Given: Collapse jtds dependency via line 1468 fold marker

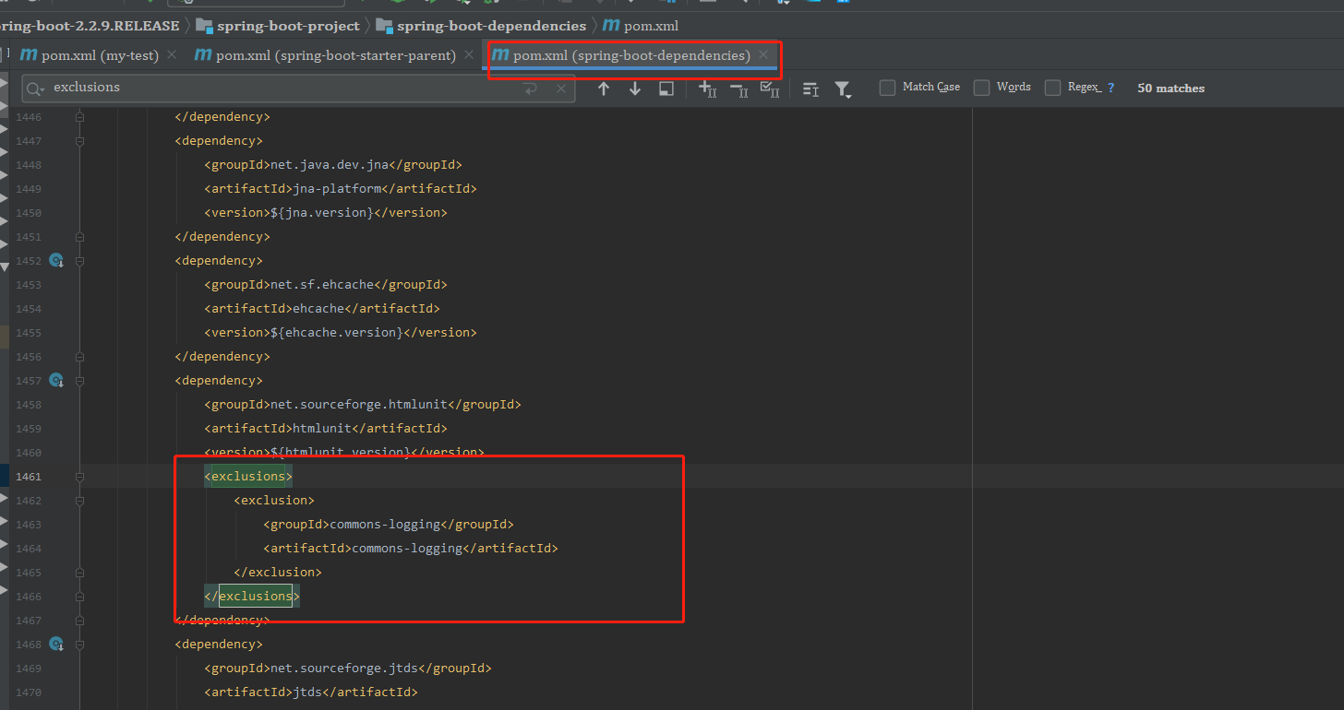Looking at the screenshot, I should pos(79,645).
